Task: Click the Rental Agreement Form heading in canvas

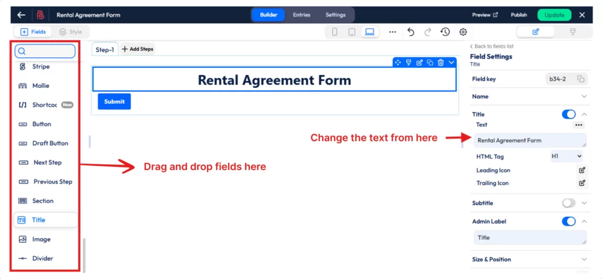Action: tap(274, 80)
